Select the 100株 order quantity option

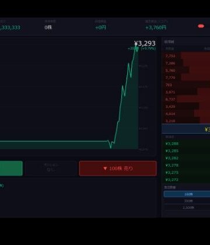(x=187, y=194)
